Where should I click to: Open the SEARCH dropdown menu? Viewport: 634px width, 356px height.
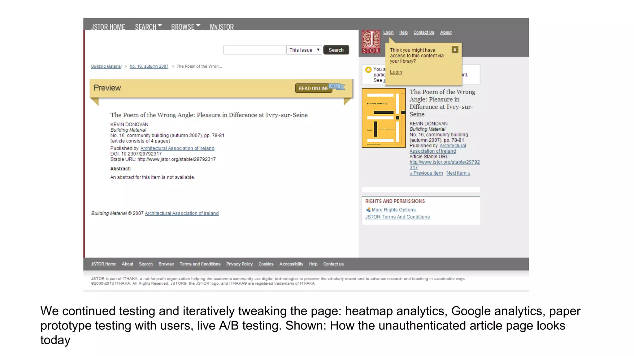[x=148, y=27]
